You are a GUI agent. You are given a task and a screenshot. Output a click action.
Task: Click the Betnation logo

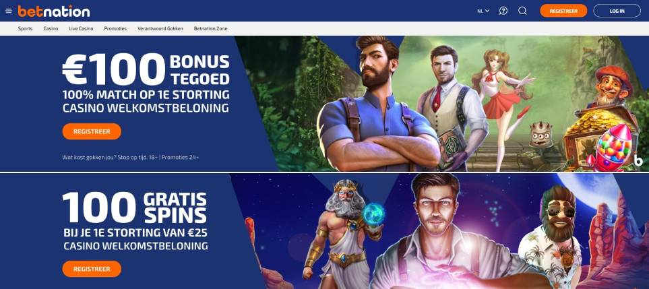tap(54, 11)
